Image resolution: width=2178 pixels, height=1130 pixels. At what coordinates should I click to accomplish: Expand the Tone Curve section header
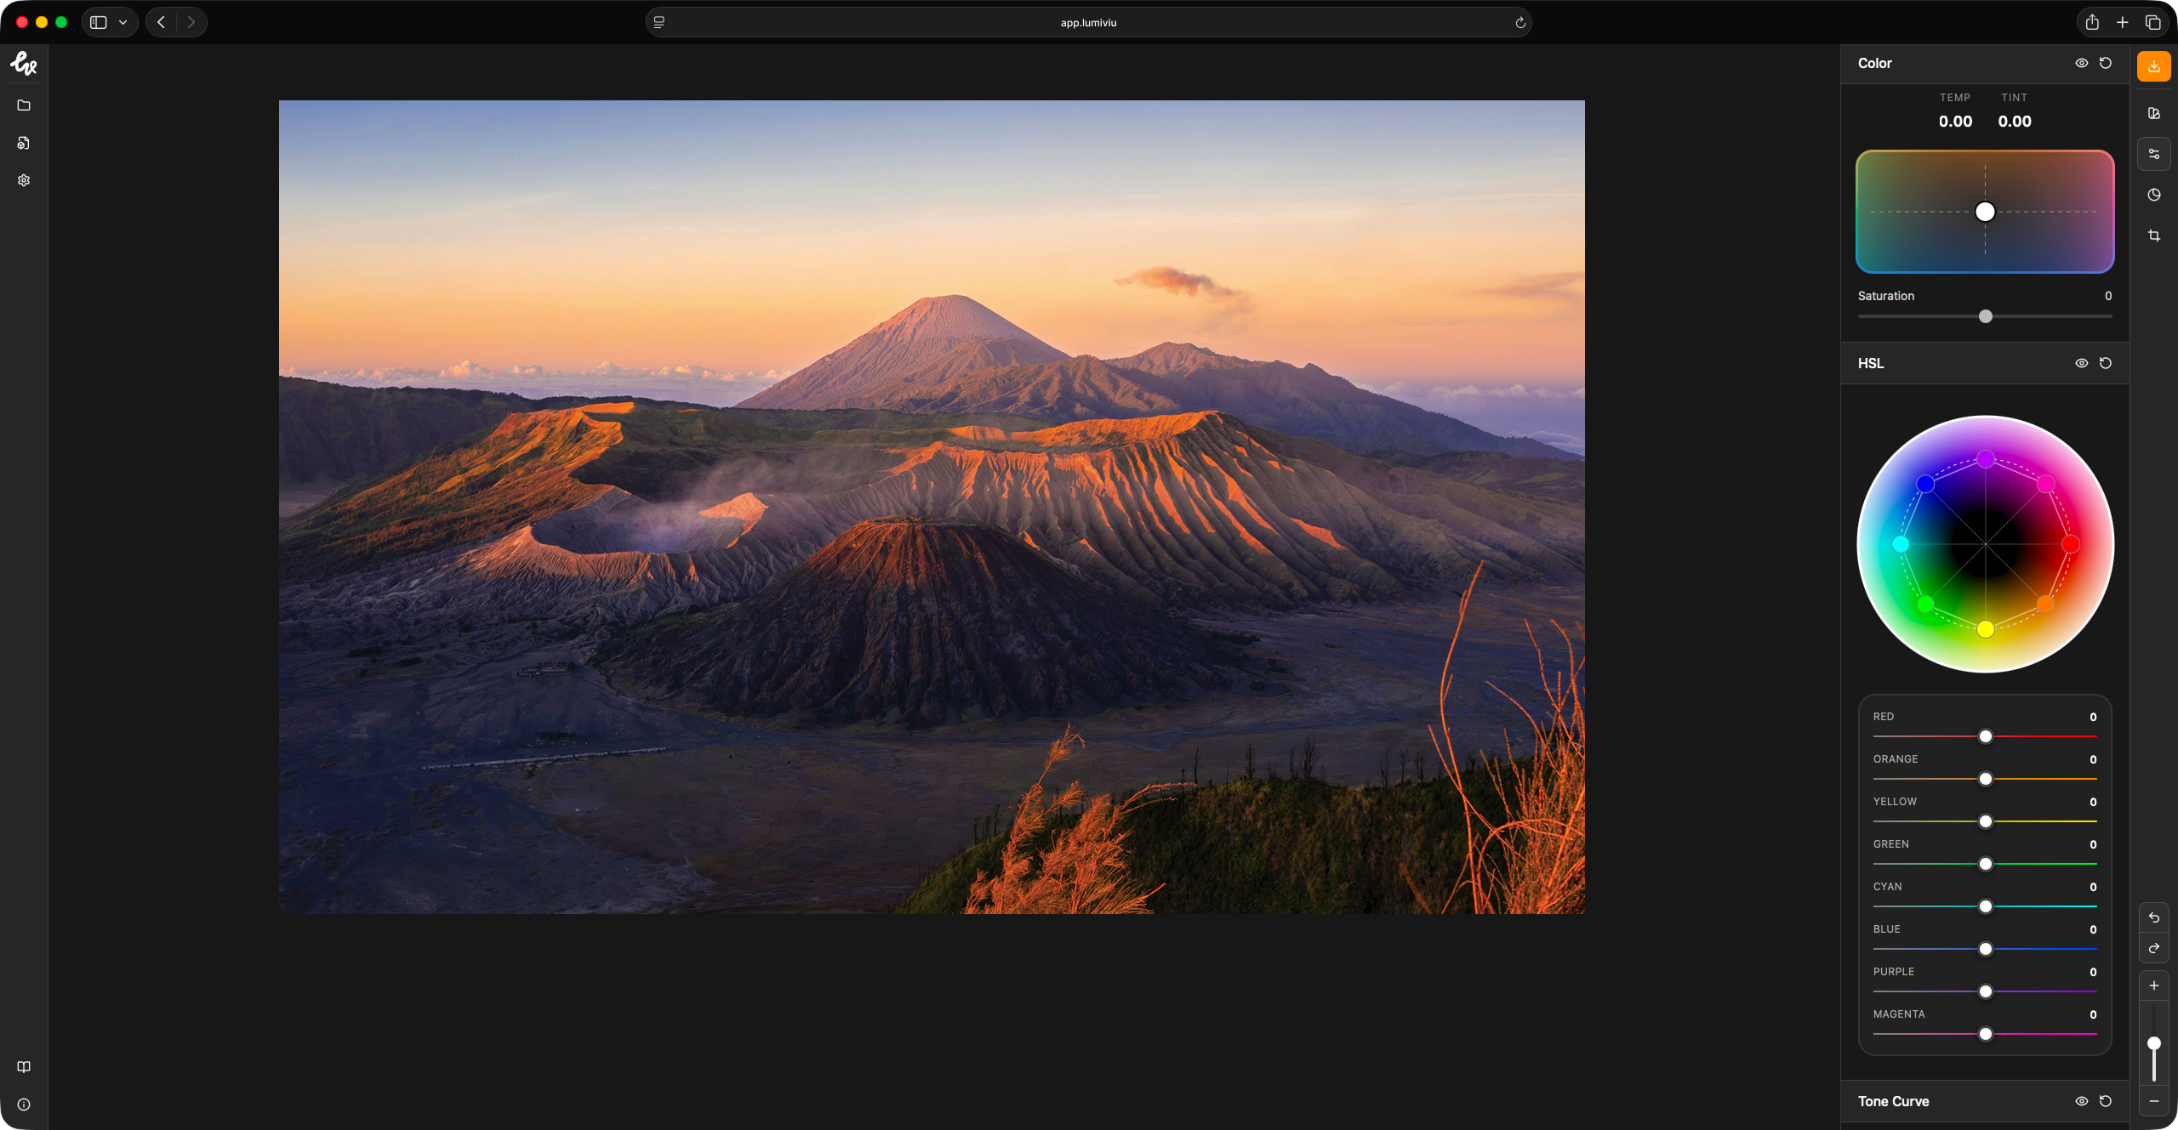(x=1893, y=1101)
